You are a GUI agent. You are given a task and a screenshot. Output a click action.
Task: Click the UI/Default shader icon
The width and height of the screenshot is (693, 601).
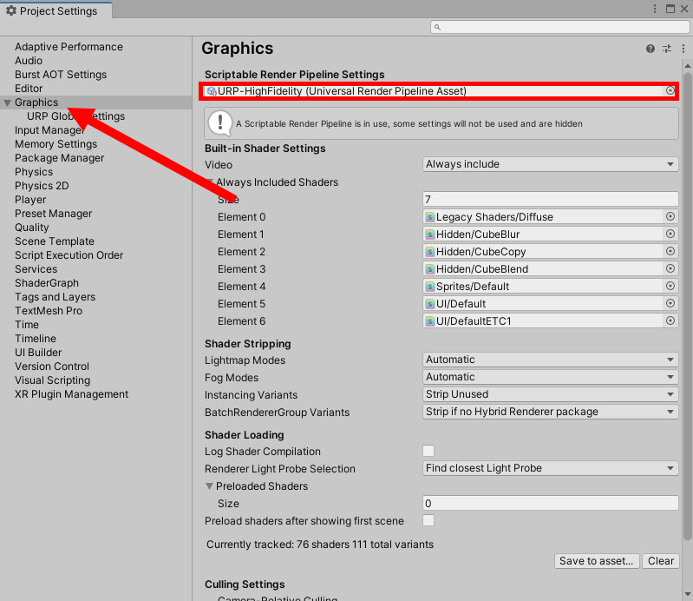point(429,304)
